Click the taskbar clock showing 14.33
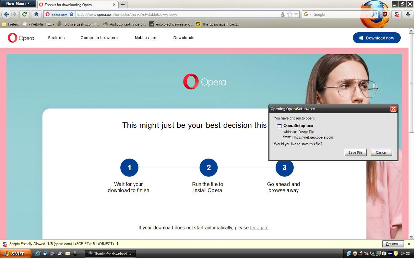 [405, 254]
